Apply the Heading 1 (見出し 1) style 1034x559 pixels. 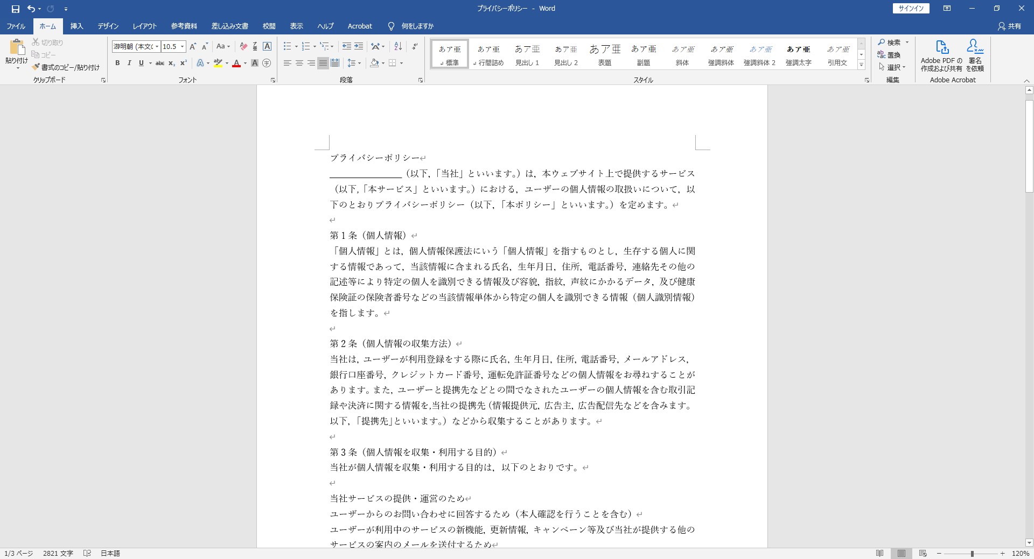click(x=527, y=54)
